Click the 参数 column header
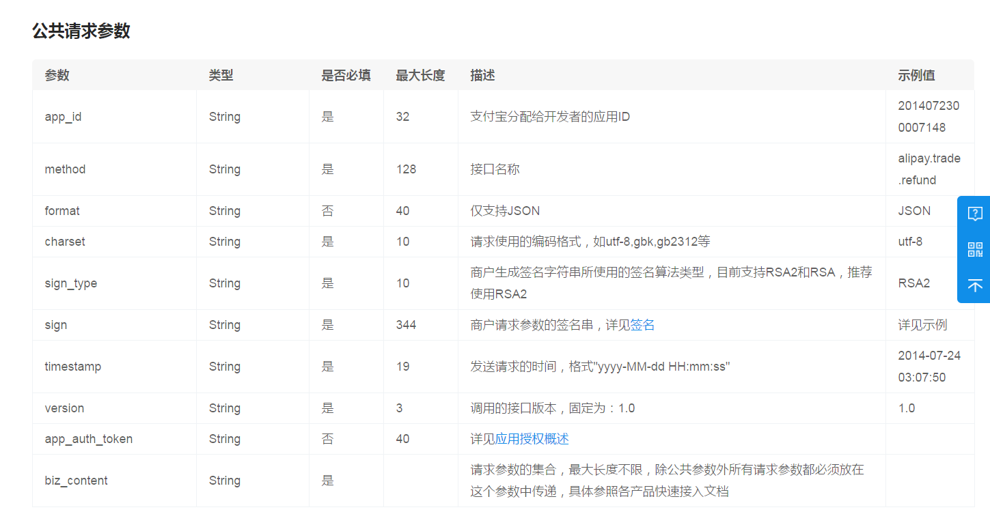Screen dimensions: 990x527 pos(57,75)
